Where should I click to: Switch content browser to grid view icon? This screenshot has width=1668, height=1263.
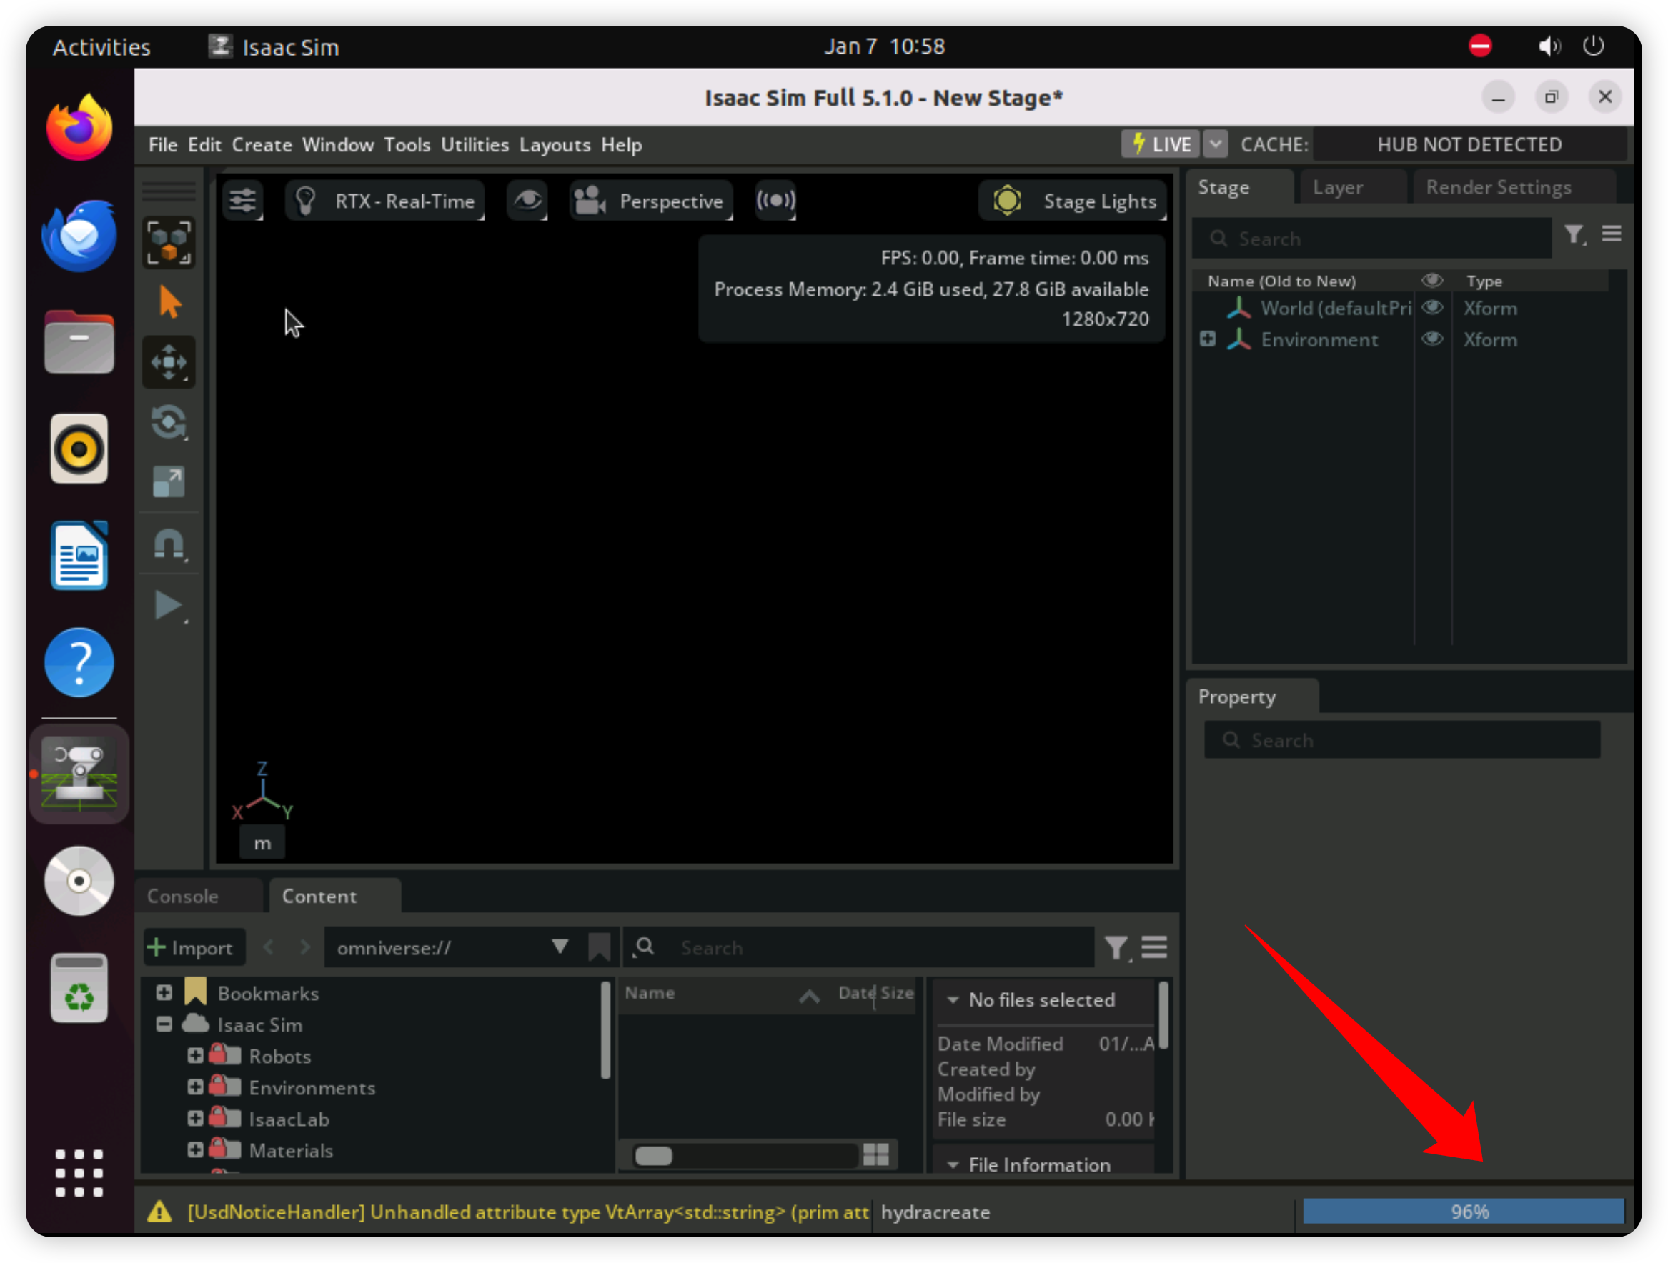click(x=875, y=1154)
